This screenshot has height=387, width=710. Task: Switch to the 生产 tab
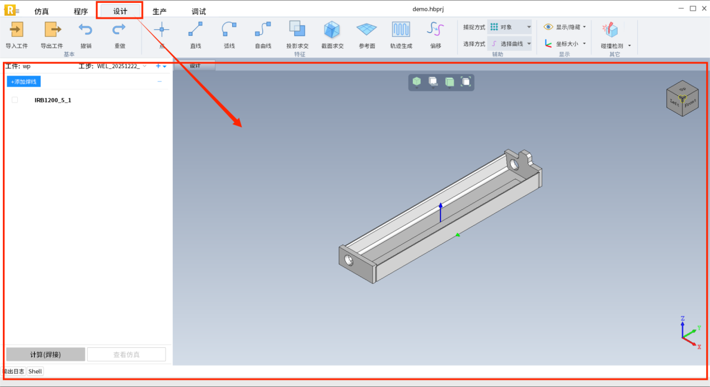[159, 11]
